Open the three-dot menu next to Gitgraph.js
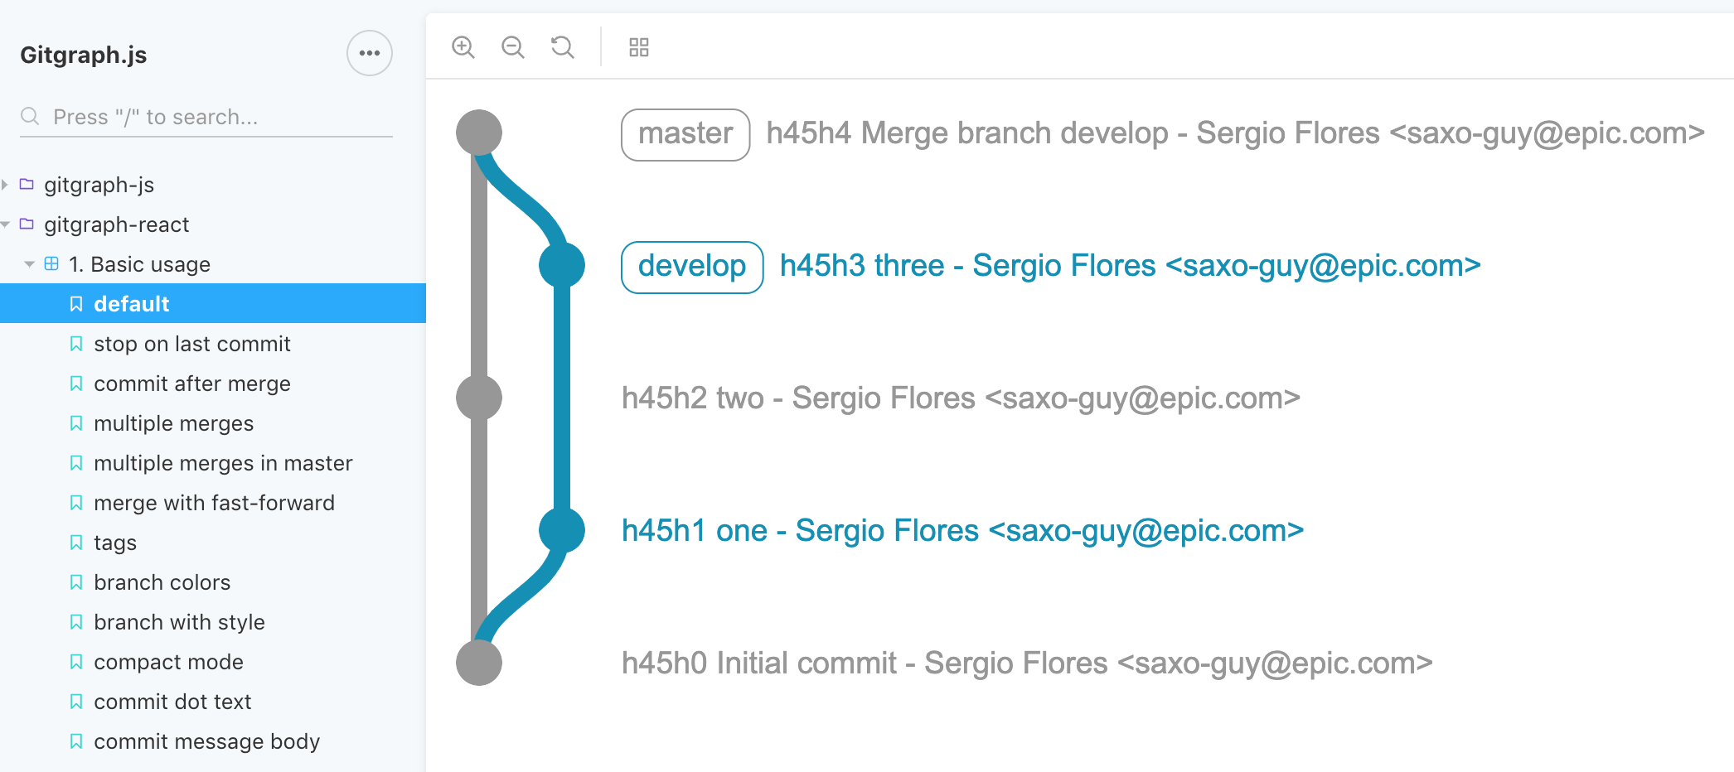This screenshot has width=1734, height=772. 370,53
